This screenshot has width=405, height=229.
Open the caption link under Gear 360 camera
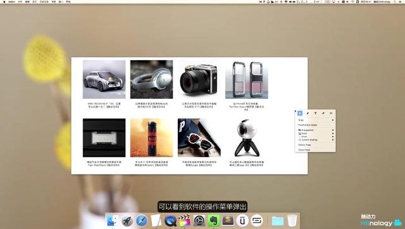pos(247,163)
